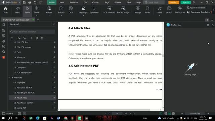Open the Start home icon
215x121 pixels.
5,10
